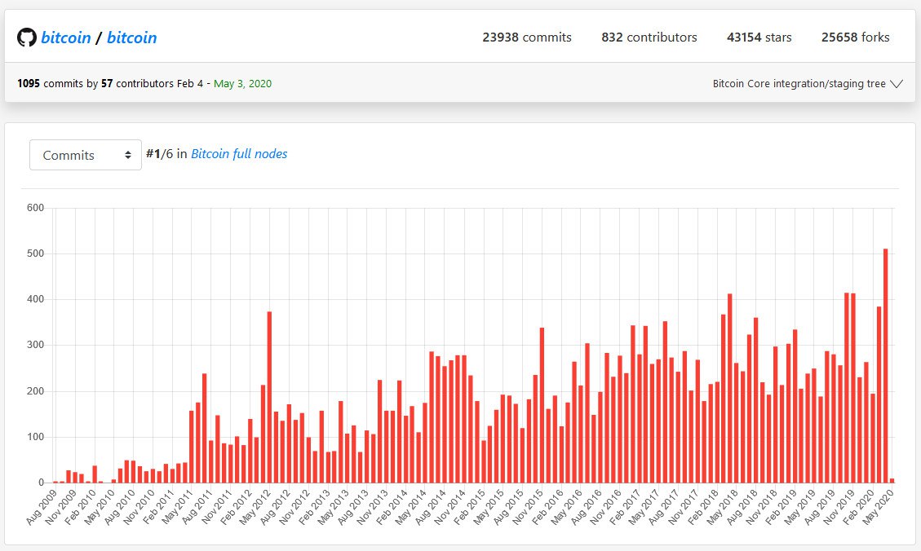Click the 25658 forks stat

[855, 37]
